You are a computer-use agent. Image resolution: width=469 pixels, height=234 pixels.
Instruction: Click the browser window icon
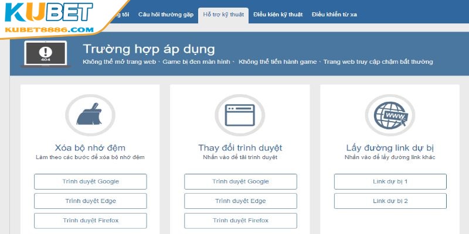[x=240, y=114]
